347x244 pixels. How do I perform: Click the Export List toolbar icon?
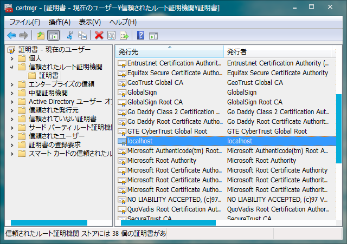[x=124, y=35]
